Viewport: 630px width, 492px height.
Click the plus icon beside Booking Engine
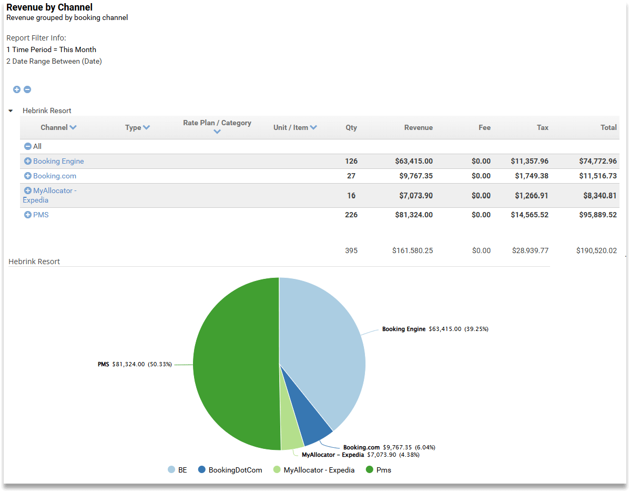click(x=27, y=161)
